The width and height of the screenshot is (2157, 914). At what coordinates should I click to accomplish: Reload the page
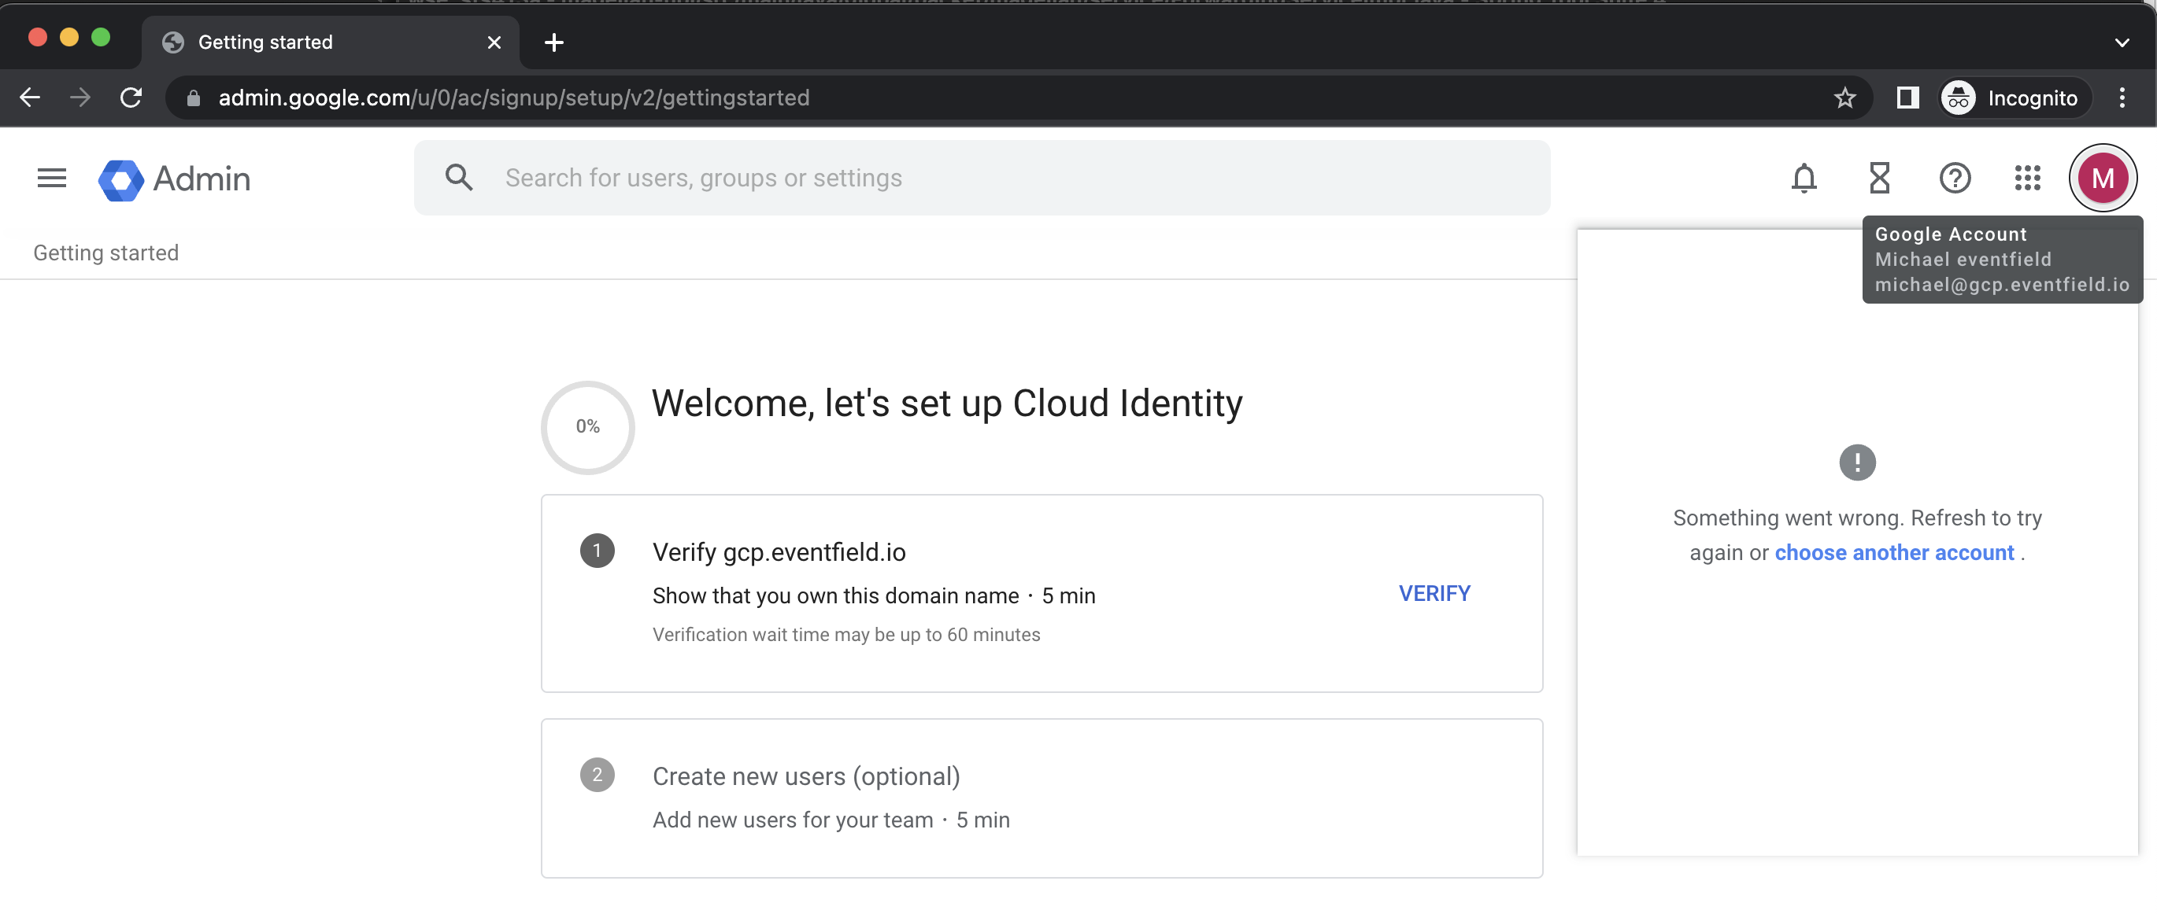coord(131,98)
